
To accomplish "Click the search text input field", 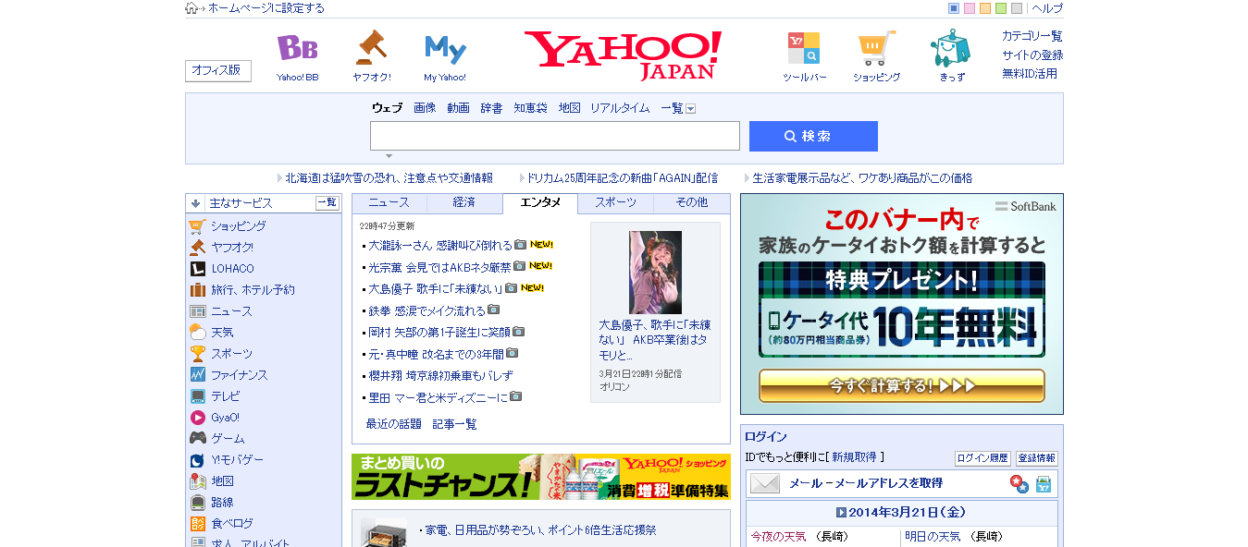I will (x=555, y=136).
